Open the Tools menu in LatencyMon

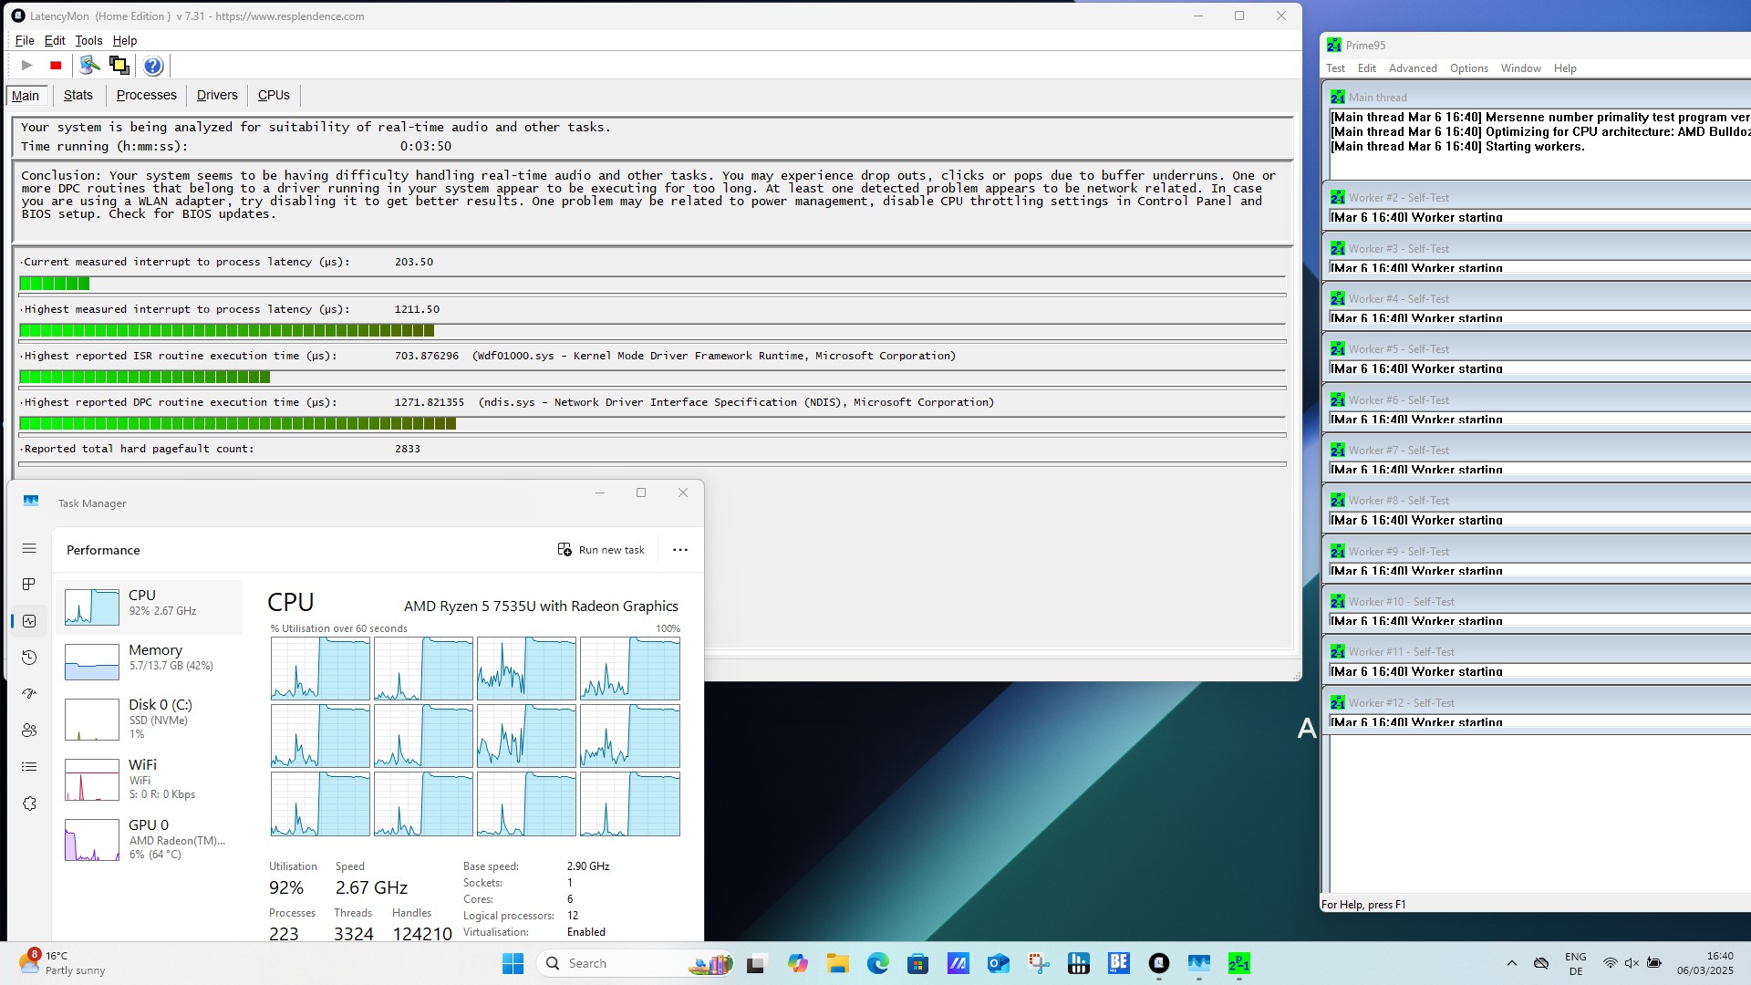pos(88,40)
